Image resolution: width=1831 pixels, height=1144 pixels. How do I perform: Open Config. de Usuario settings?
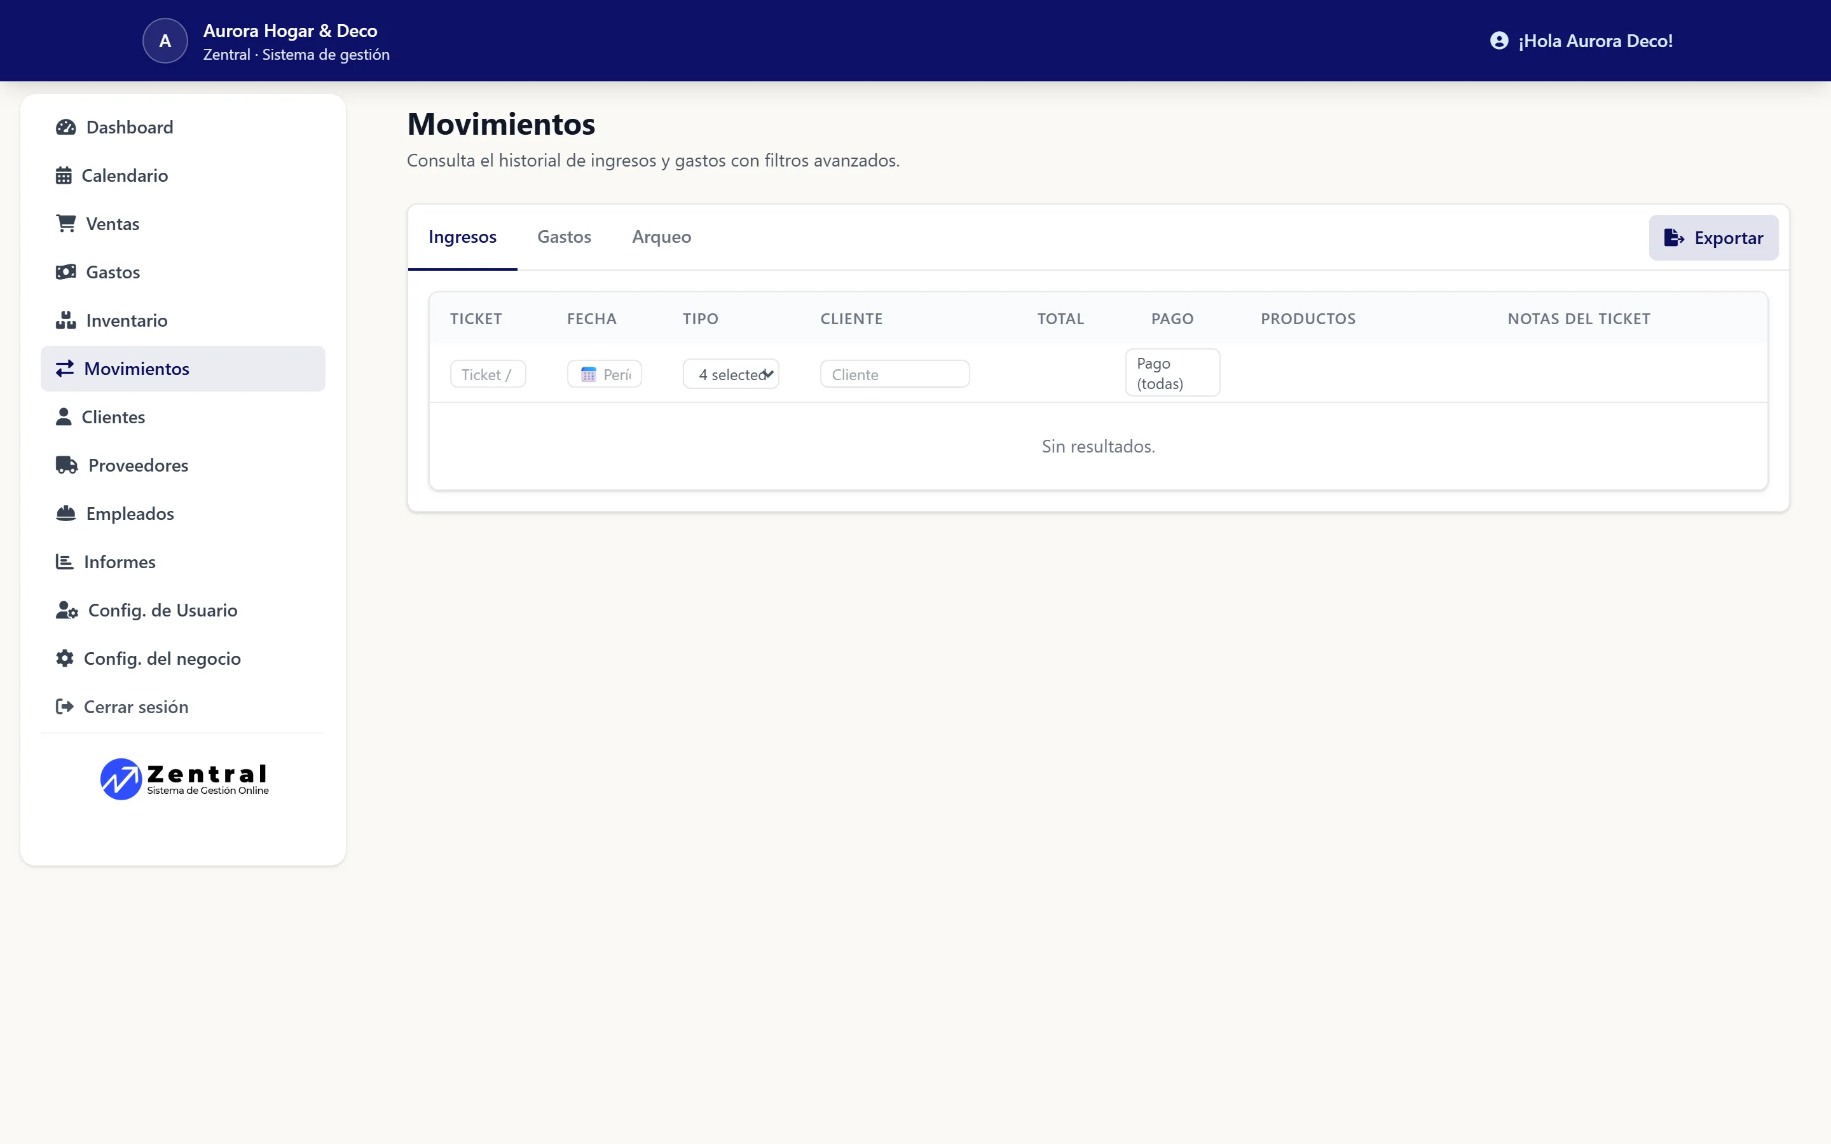tap(183, 611)
